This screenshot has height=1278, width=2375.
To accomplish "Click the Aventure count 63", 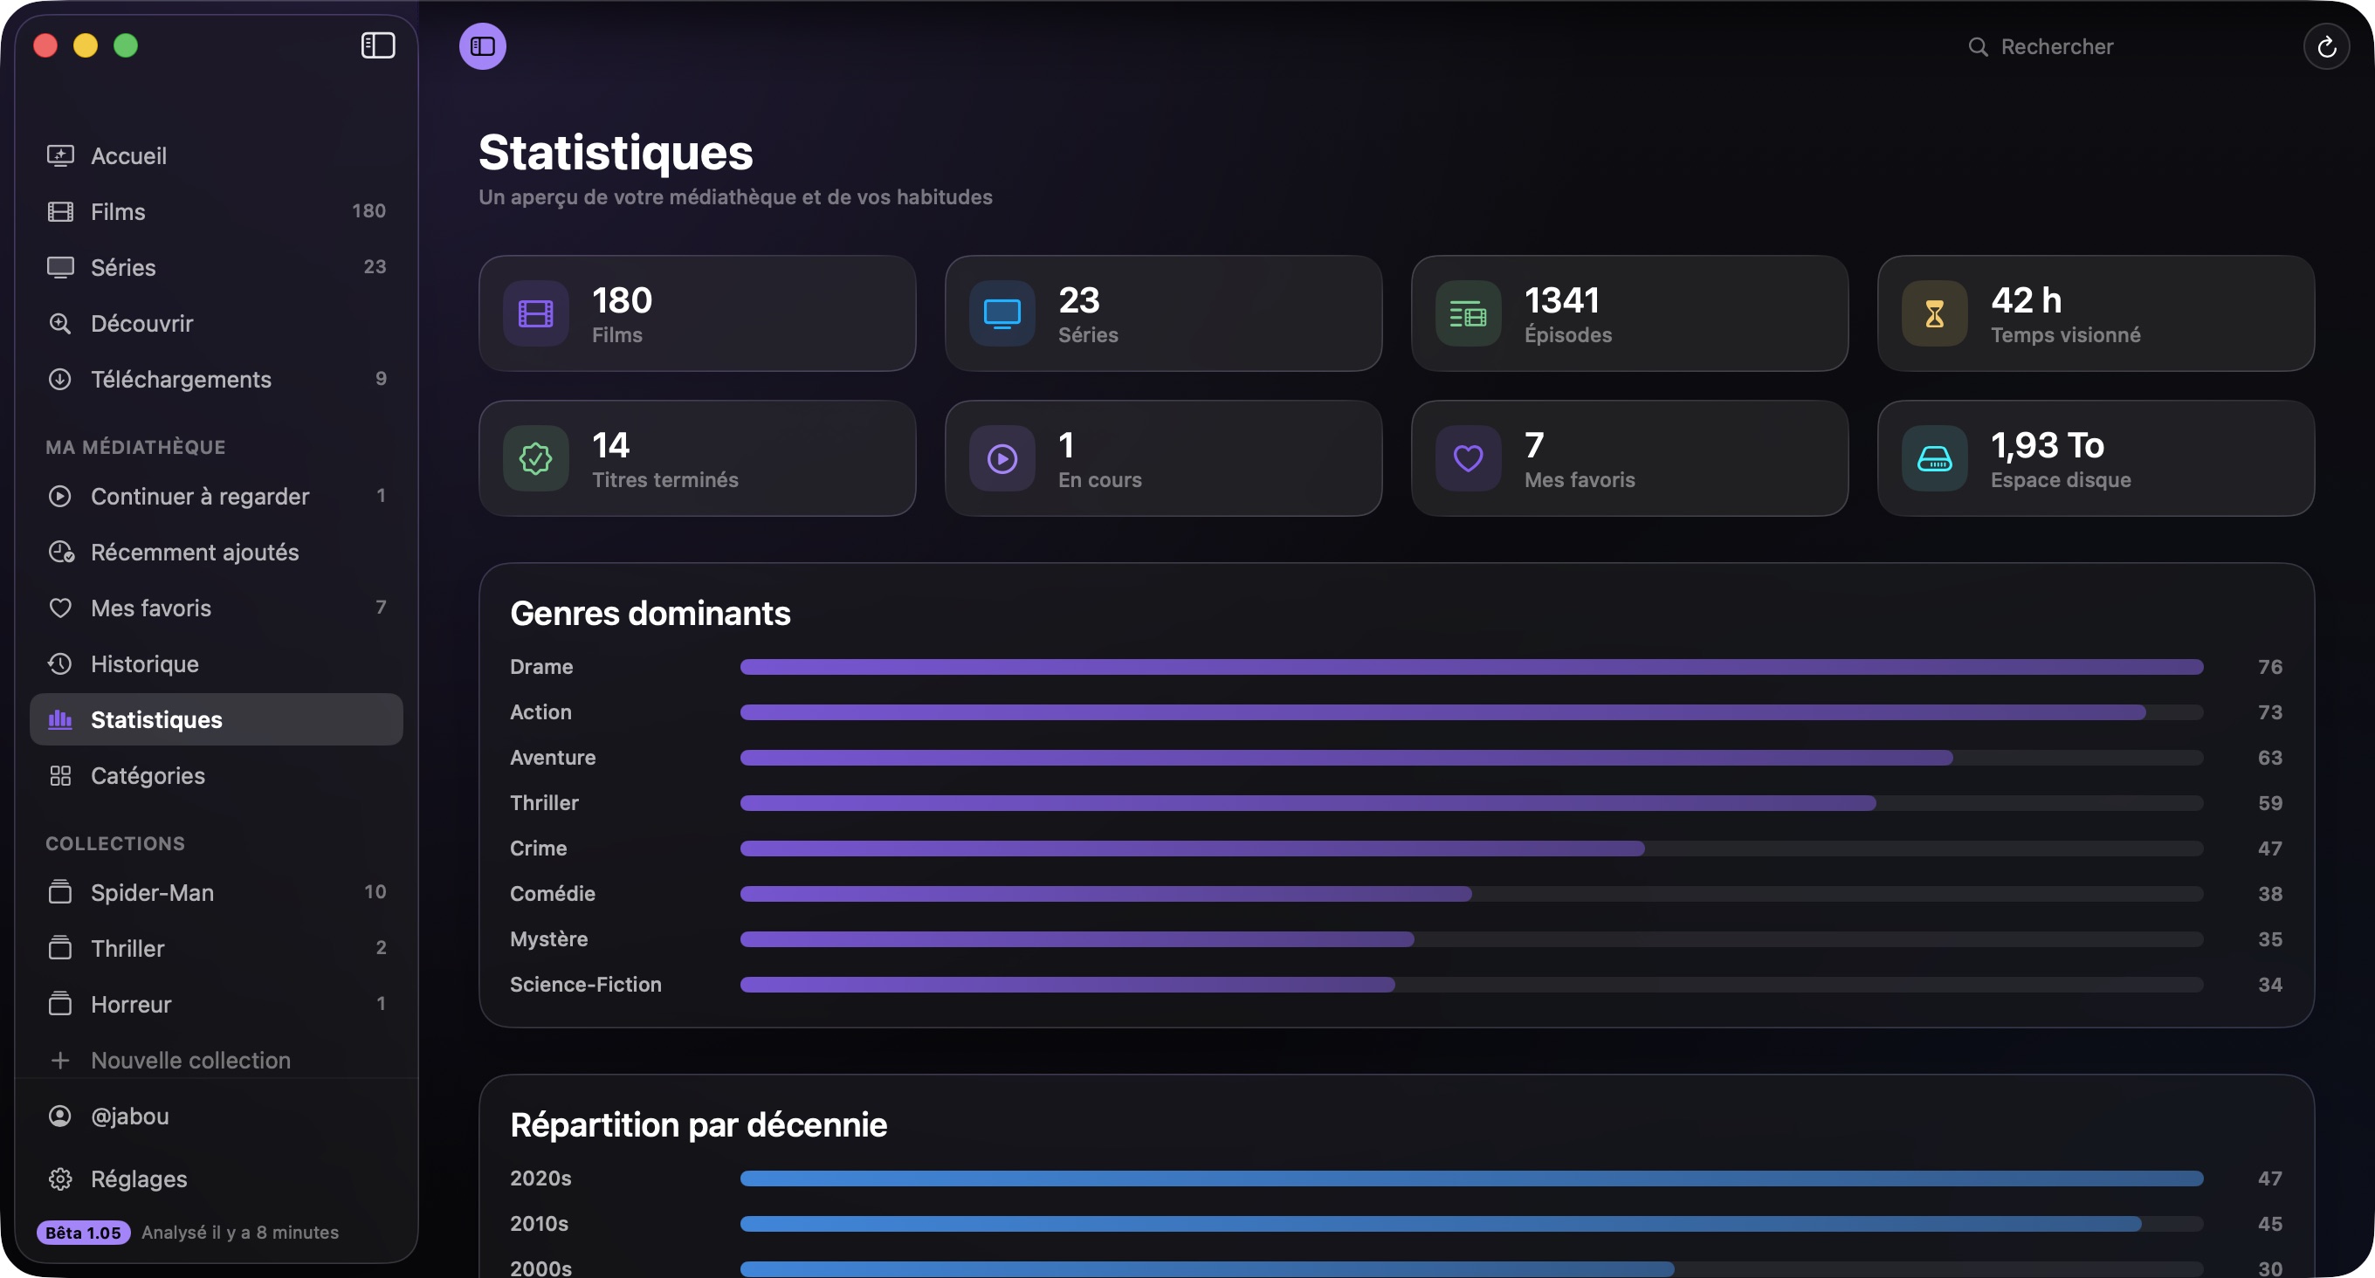I will point(2270,757).
